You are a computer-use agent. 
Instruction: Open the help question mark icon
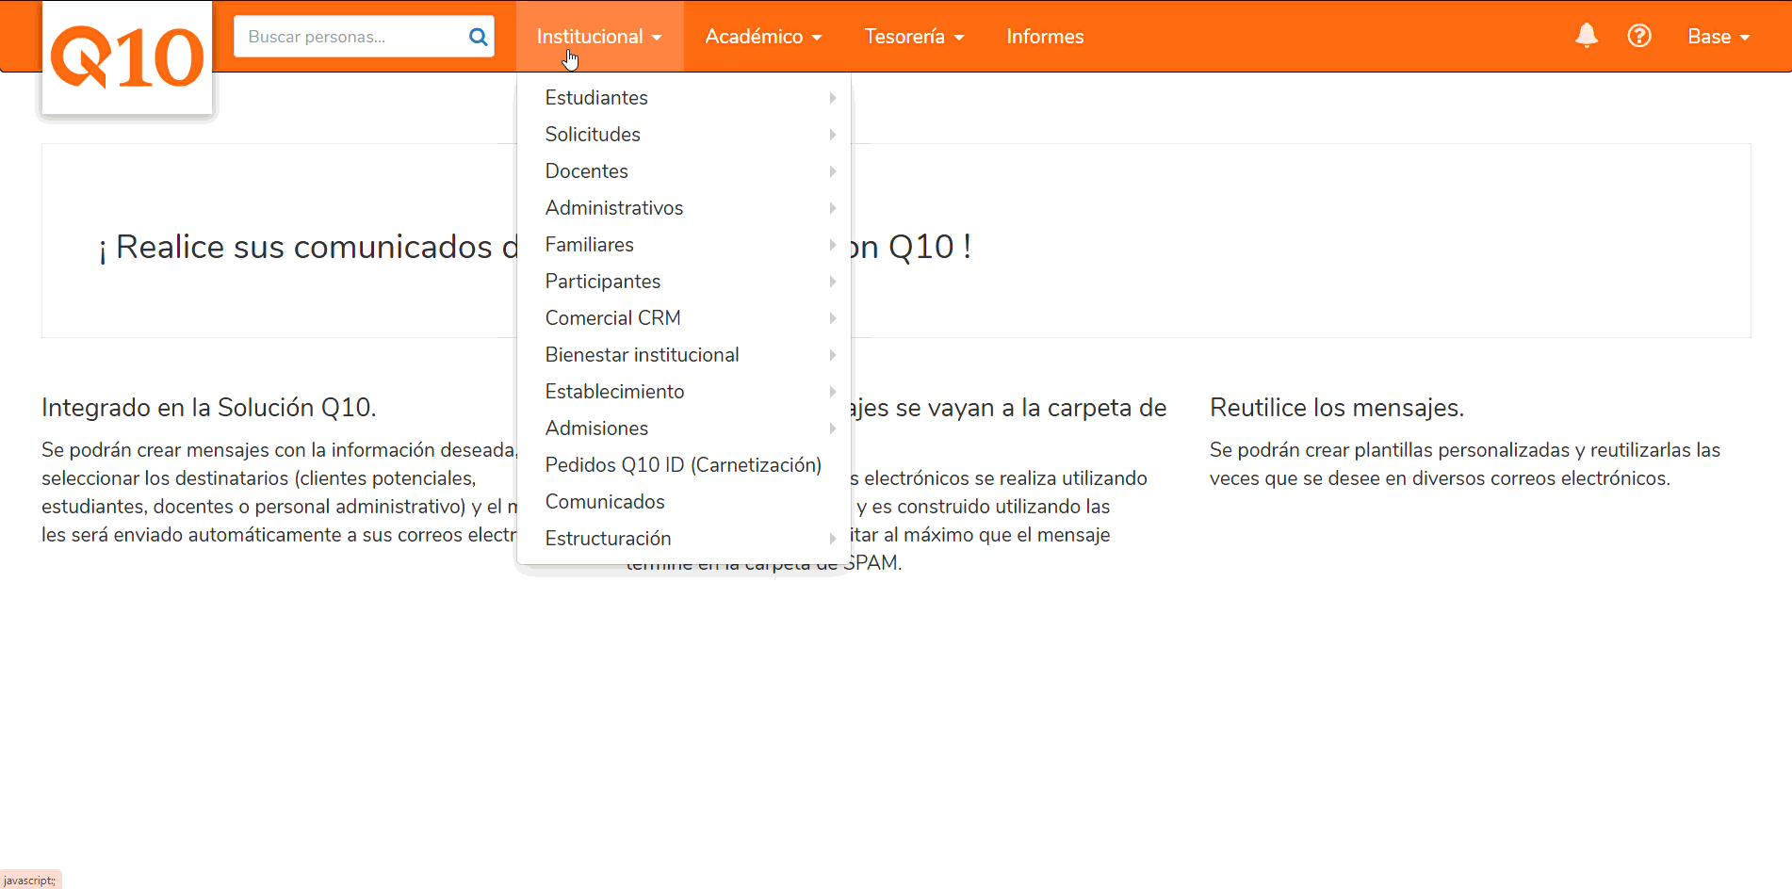click(x=1639, y=36)
